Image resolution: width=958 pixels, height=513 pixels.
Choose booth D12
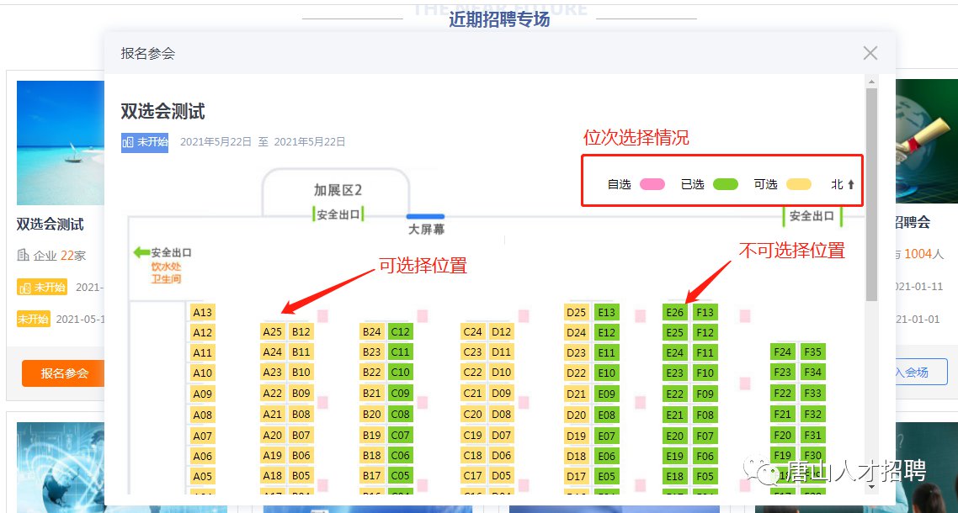click(x=501, y=331)
